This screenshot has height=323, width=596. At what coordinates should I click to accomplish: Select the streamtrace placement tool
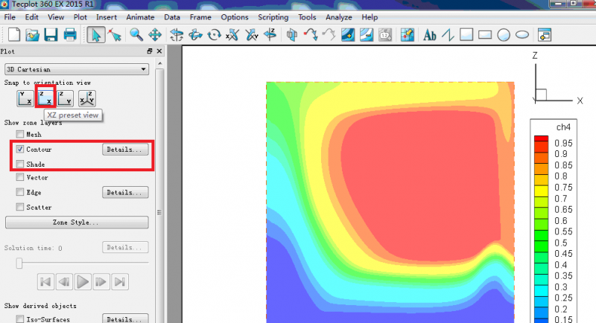(311, 35)
